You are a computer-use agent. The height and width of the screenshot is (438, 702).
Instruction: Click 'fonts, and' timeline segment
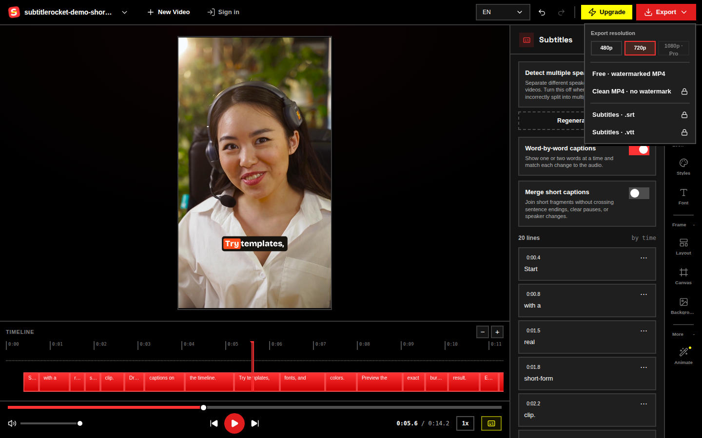pos(302,382)
